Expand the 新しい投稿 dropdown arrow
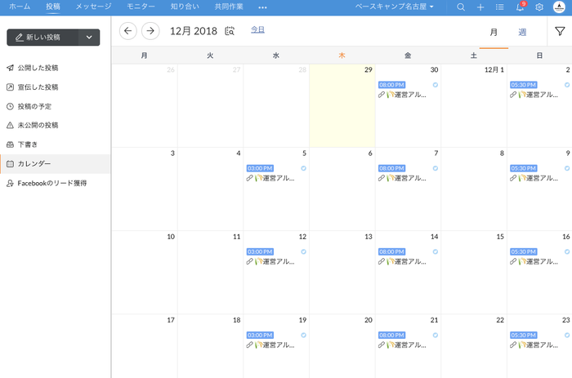This screenshot has height=378, width=572. point(89,38)
